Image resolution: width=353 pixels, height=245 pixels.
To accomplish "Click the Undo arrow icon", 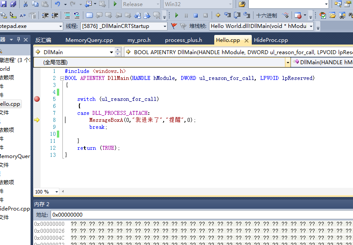I will 58,4.
